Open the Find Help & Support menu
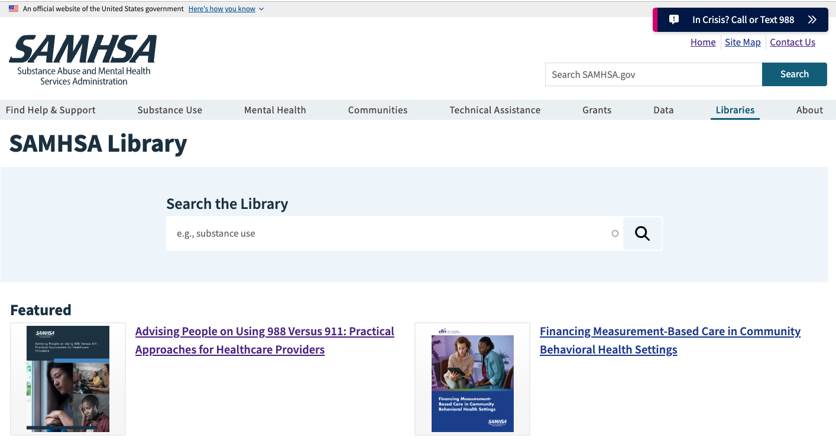Image resolution: width=836 pixels, height=448 pixels. pos(50,110)
